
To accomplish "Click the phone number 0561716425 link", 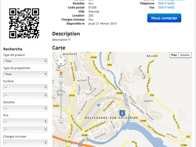I will [166, 3].
